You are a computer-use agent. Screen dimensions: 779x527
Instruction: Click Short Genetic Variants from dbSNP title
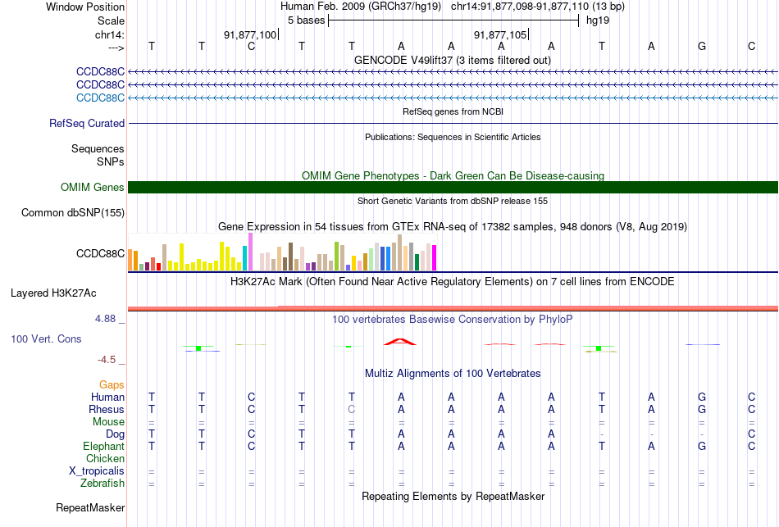[453, 201]
